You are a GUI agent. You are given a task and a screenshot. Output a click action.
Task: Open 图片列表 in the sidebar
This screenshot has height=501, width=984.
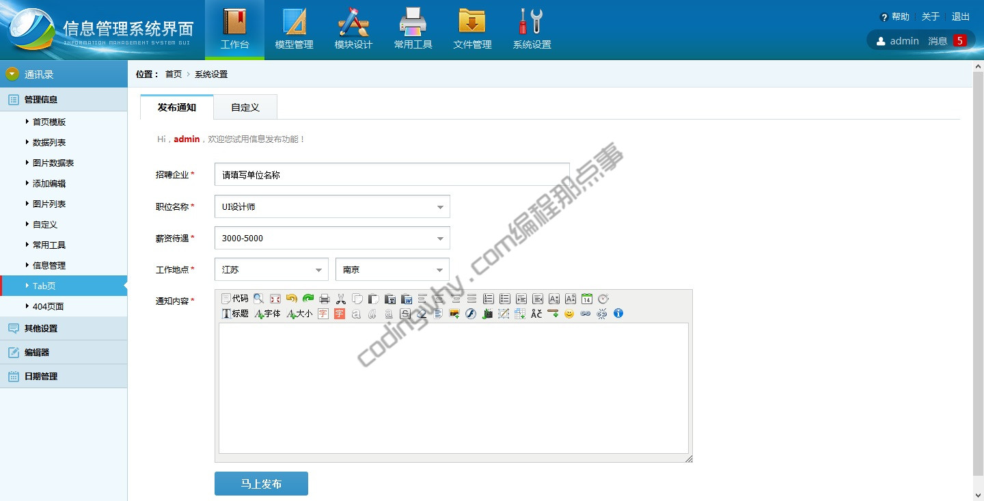tap(49, 204)
